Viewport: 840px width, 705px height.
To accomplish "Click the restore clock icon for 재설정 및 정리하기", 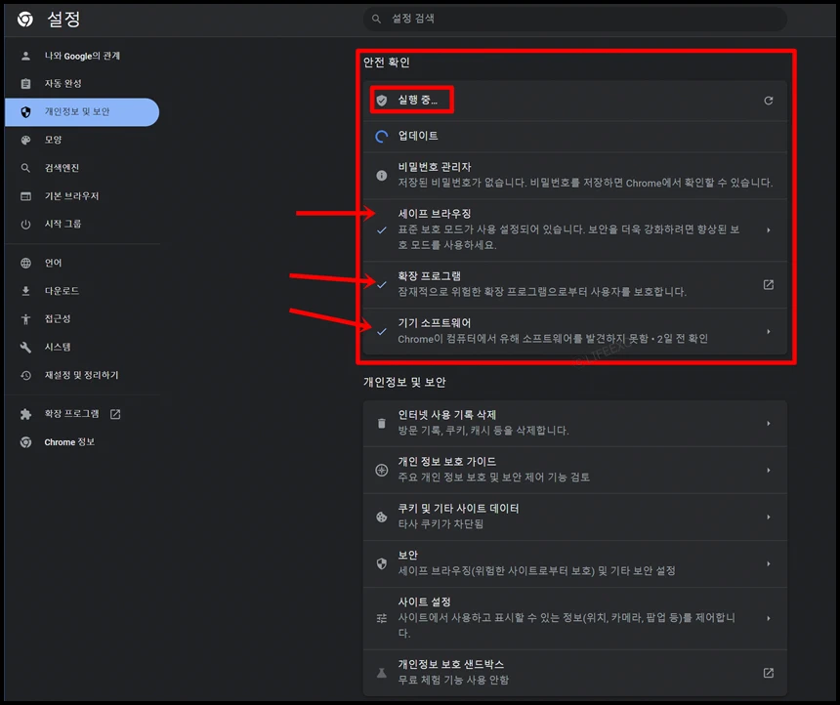I will point(25,376).
